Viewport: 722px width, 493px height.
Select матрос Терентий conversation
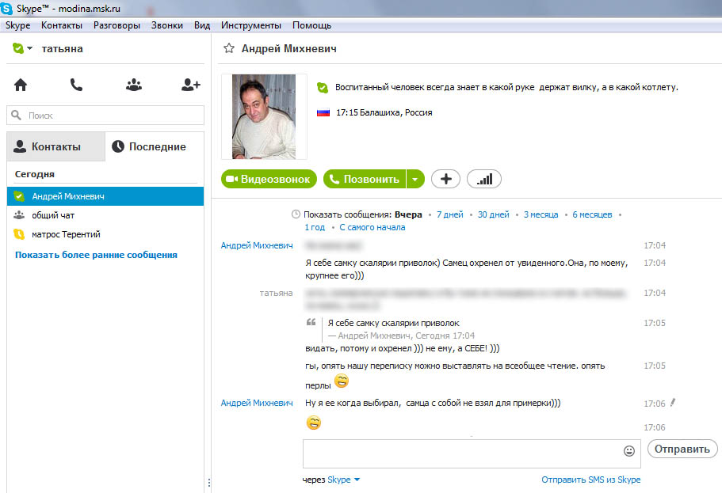coord(105,234)
